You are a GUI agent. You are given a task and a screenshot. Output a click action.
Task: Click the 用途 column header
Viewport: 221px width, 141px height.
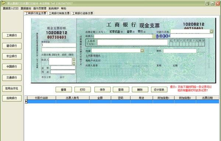point(141,98)
